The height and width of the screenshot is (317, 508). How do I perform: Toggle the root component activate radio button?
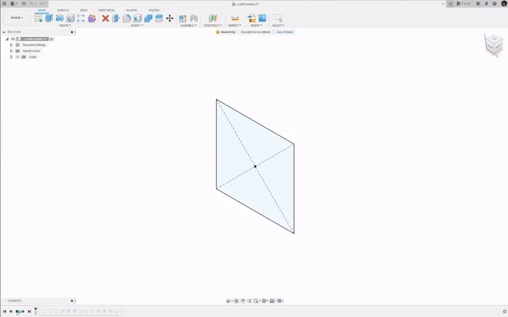point(51,39)
